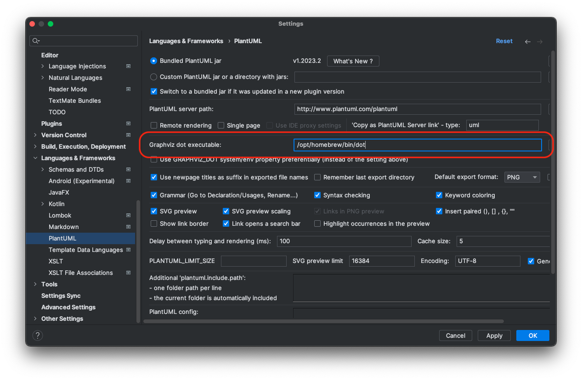Expand Other Settings section

point(35,319)
